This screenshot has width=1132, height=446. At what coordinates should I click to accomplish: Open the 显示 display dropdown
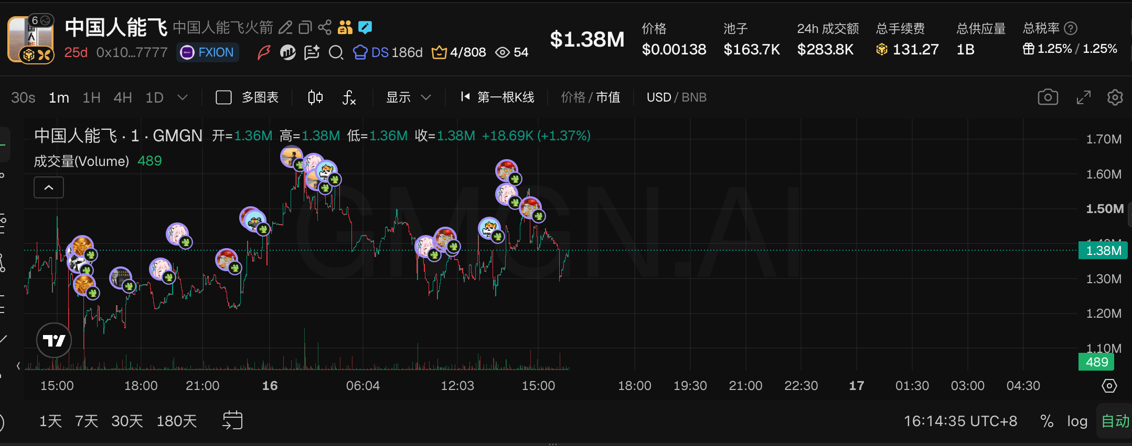click(x=408, y=97)
